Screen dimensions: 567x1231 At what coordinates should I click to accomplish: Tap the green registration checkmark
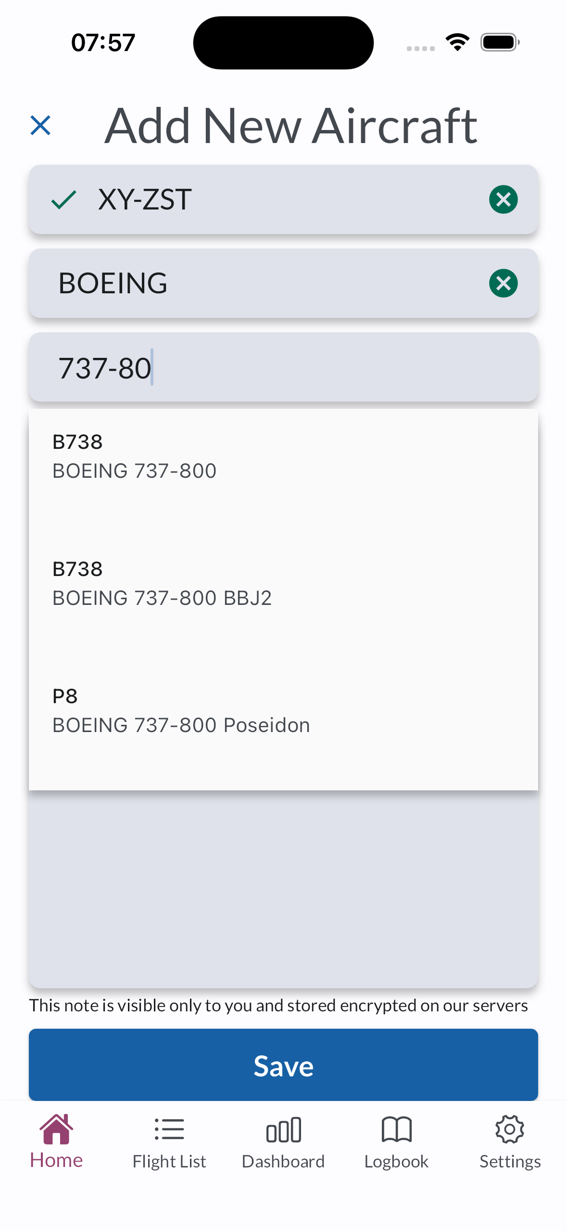pyautogui.click(x=64, y=199)
